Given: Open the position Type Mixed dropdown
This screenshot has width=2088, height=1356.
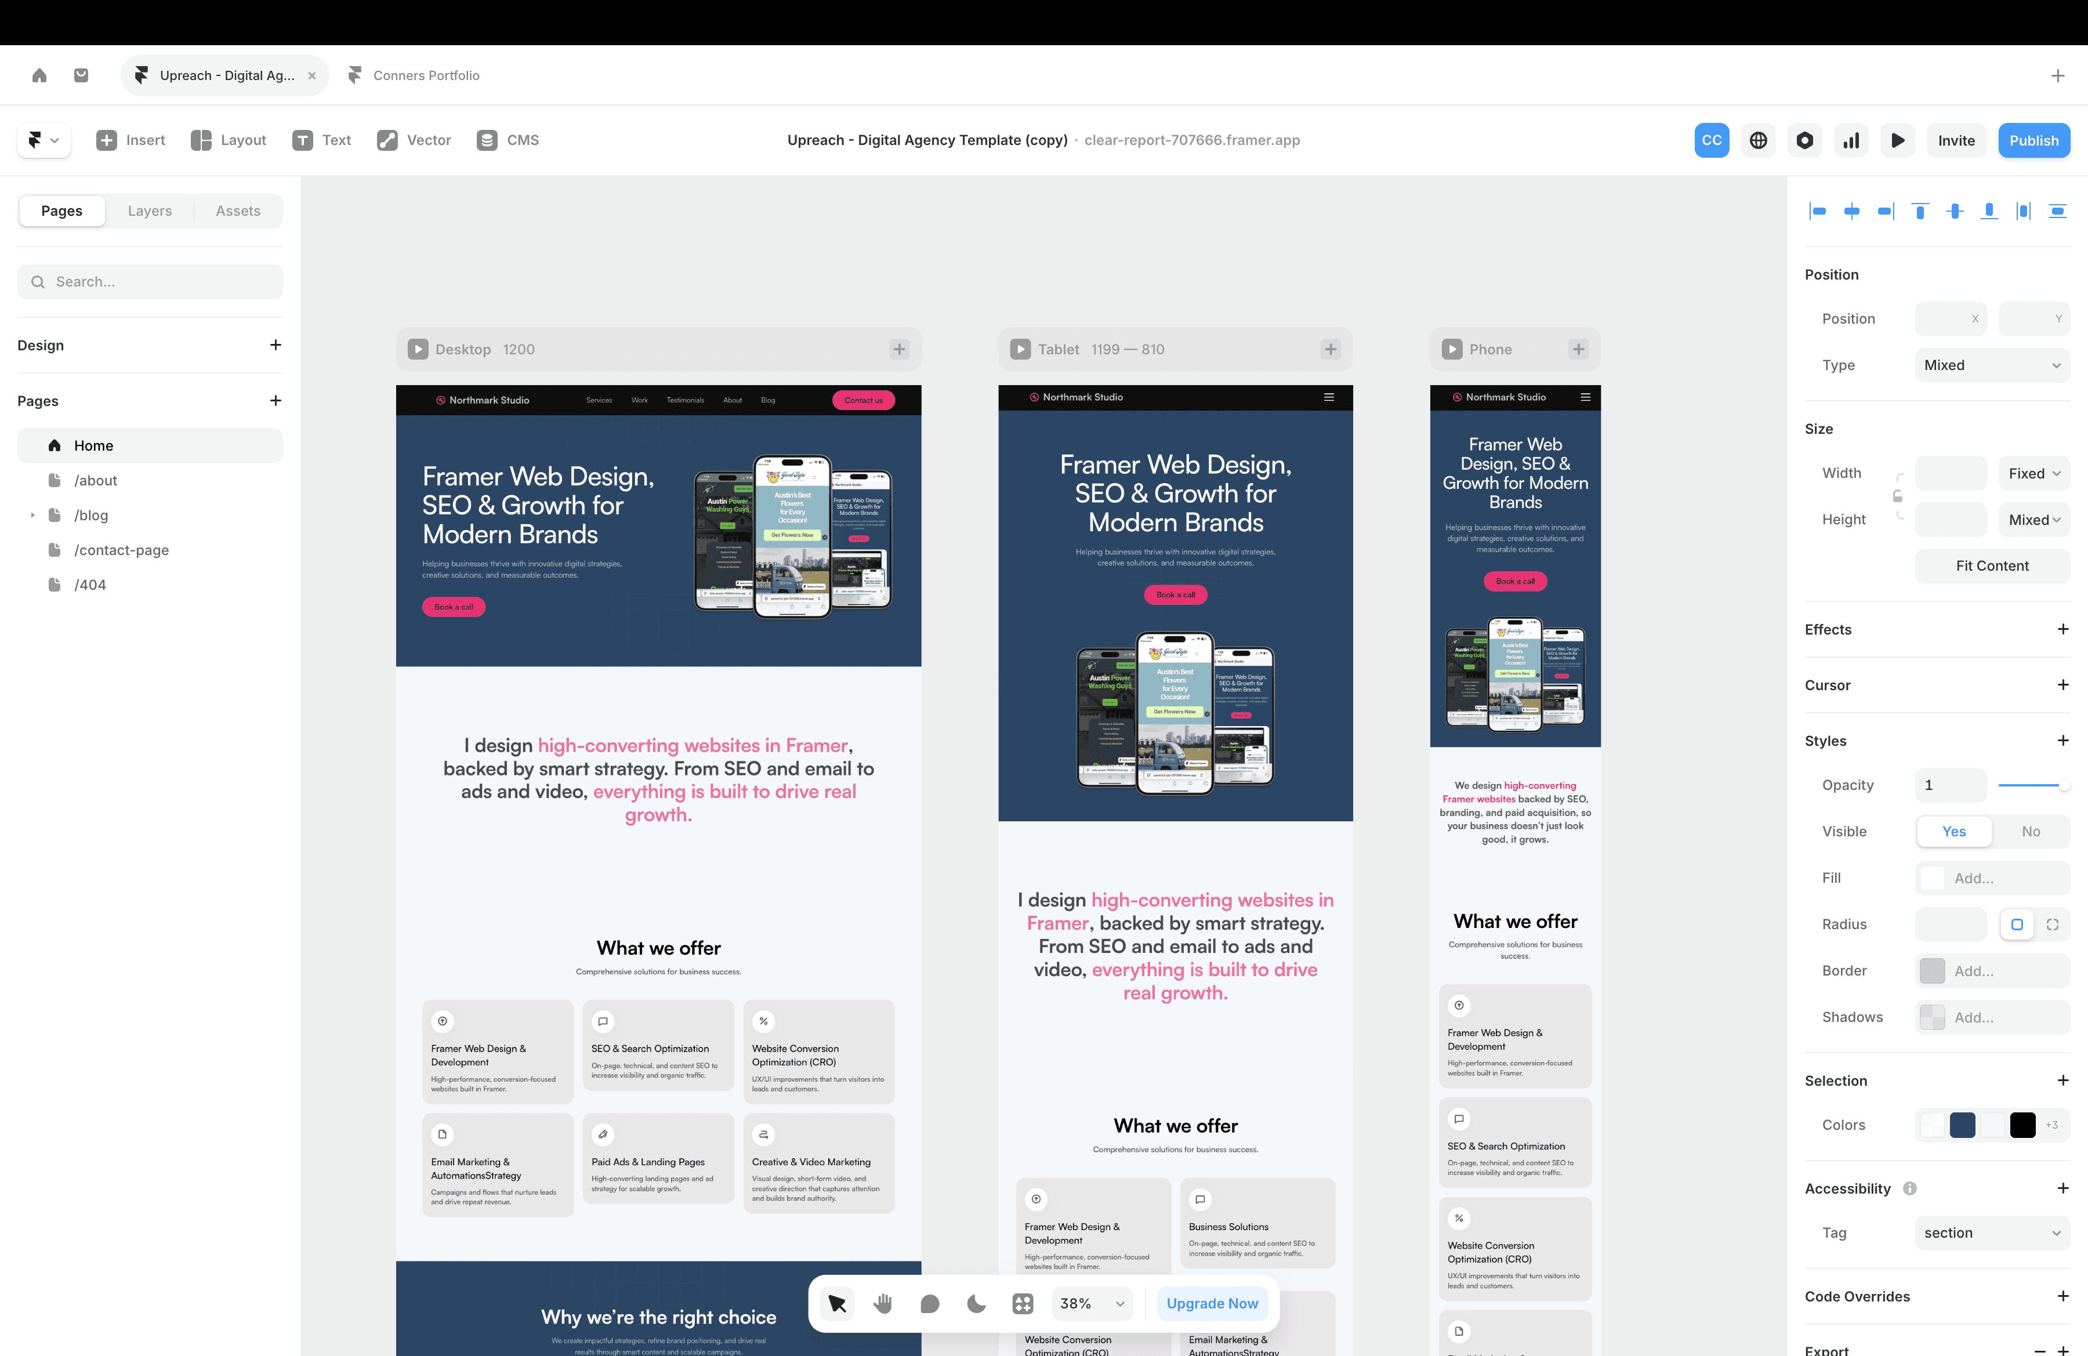Looking at the screenshot, I should point(1992,365).
